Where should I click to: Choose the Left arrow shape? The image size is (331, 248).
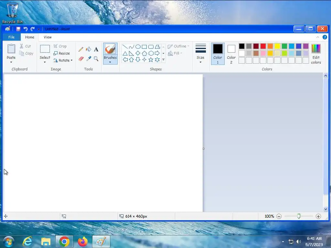125,60
